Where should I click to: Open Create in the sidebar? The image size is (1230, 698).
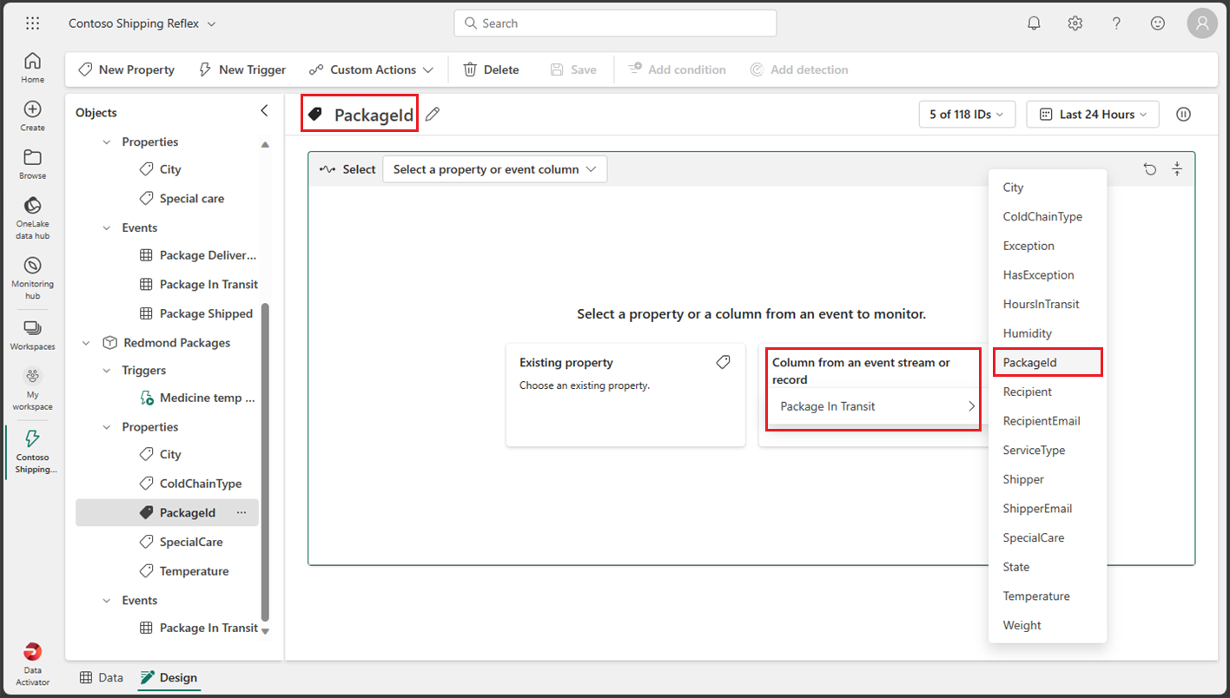32,116
